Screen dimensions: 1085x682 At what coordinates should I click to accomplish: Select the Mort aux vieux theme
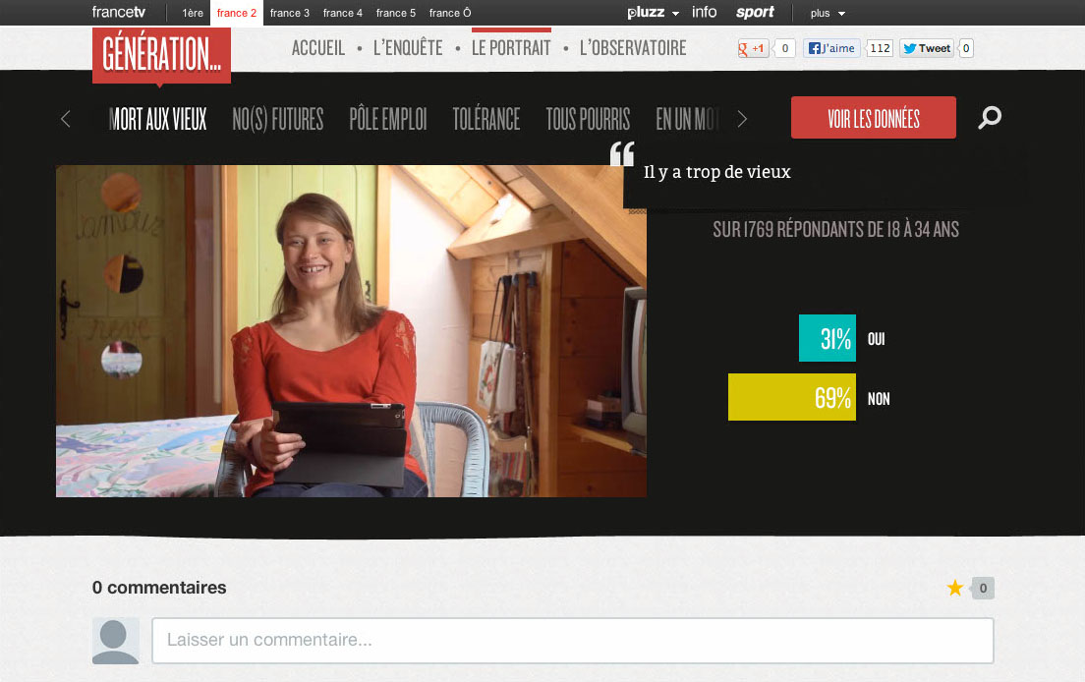pyautogui.click(x=158, y=119)
